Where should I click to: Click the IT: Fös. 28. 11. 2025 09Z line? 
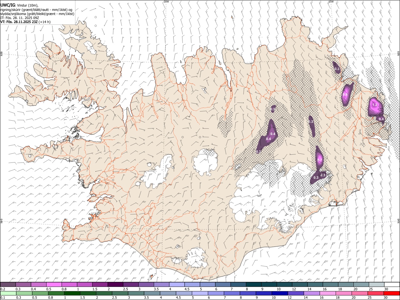click(x=20, y=18)
